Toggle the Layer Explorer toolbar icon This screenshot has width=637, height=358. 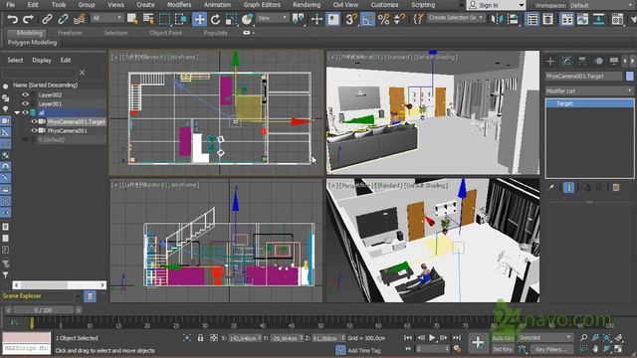[548, 19]
